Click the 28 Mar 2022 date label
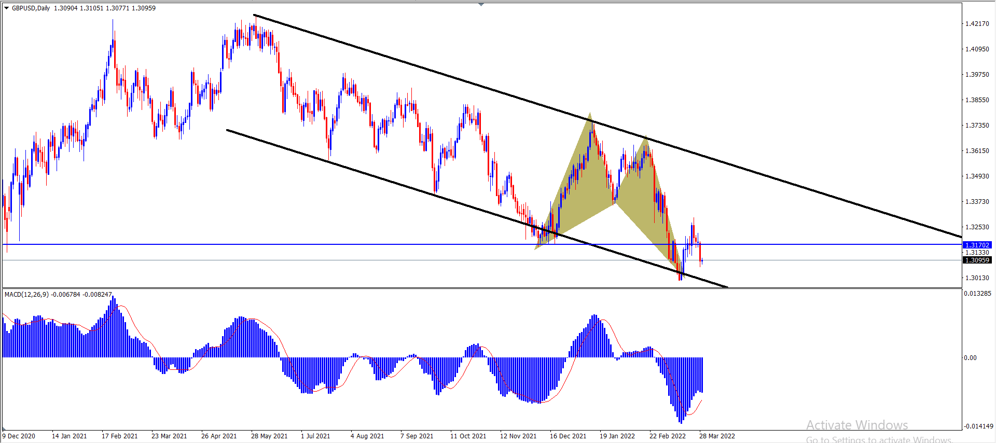 717,436
